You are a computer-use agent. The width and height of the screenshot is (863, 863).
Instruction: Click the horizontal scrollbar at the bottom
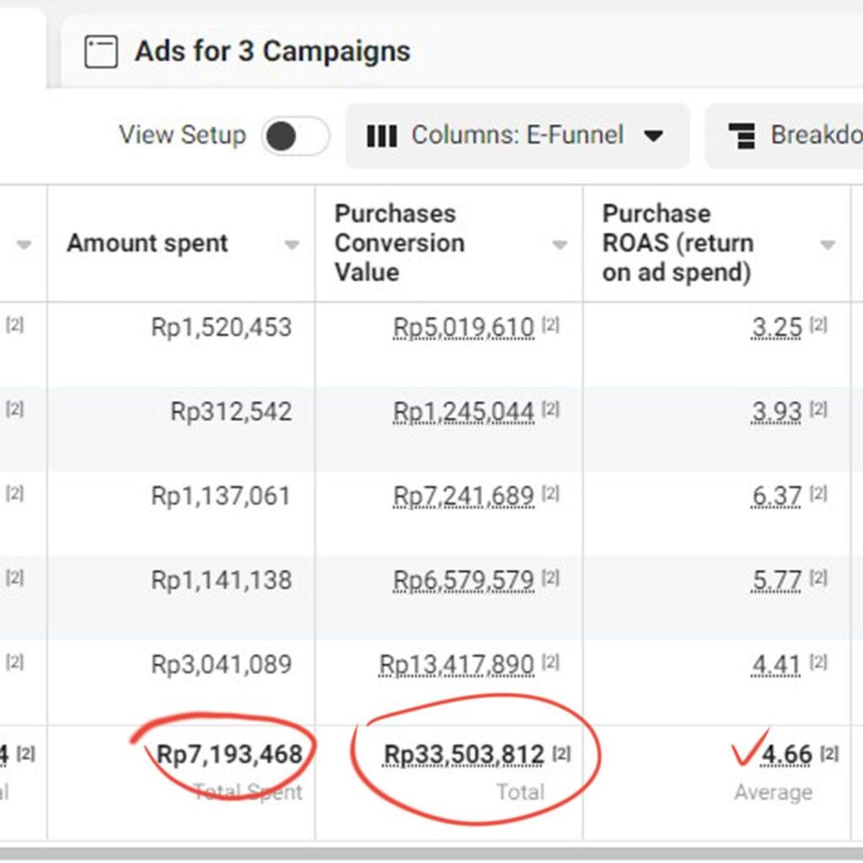431,853
